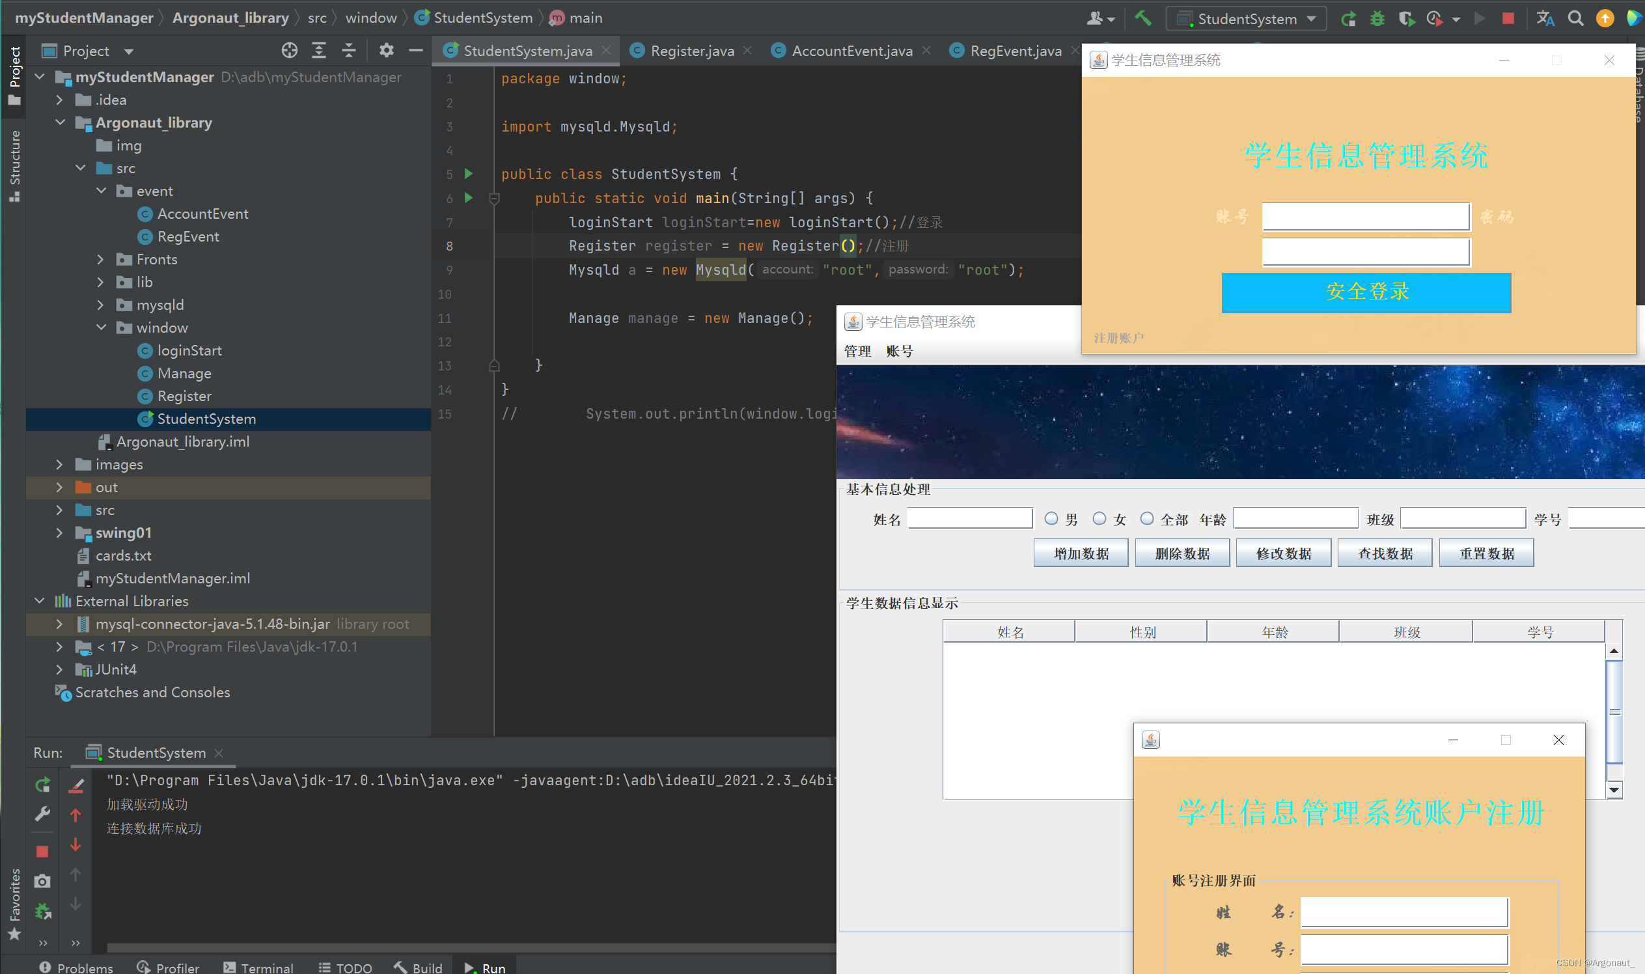Click the 安全登录 login button
1645x974 pixels.
[1366, 292]
